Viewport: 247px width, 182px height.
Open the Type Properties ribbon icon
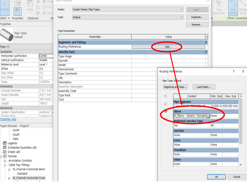(18, 3)
